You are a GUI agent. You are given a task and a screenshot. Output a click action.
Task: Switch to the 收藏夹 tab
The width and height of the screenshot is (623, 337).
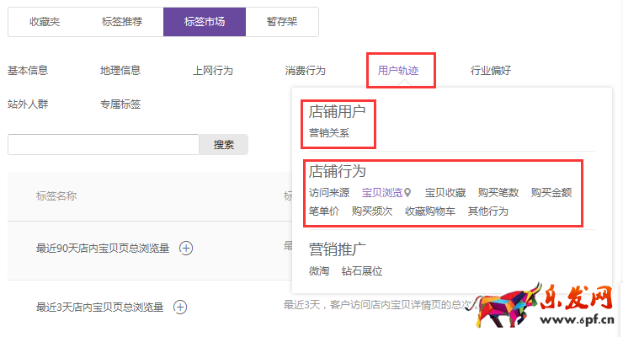(45, 22)
